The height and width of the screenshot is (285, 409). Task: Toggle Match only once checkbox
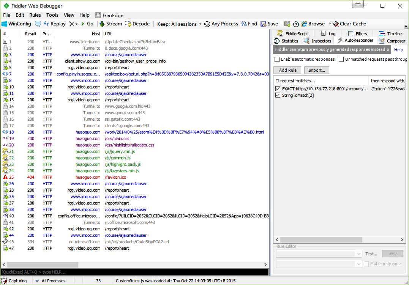coord(366,264)
